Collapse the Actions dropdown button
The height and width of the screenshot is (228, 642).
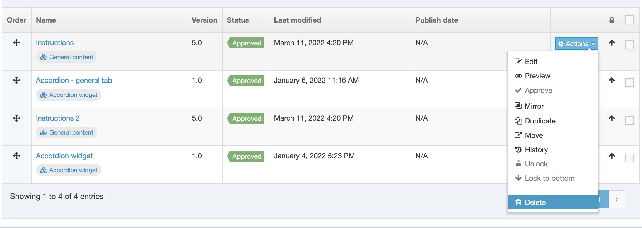pos(576,44)
